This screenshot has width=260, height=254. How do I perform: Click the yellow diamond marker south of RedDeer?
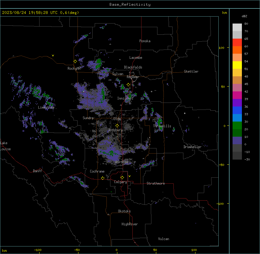(128, 85)
